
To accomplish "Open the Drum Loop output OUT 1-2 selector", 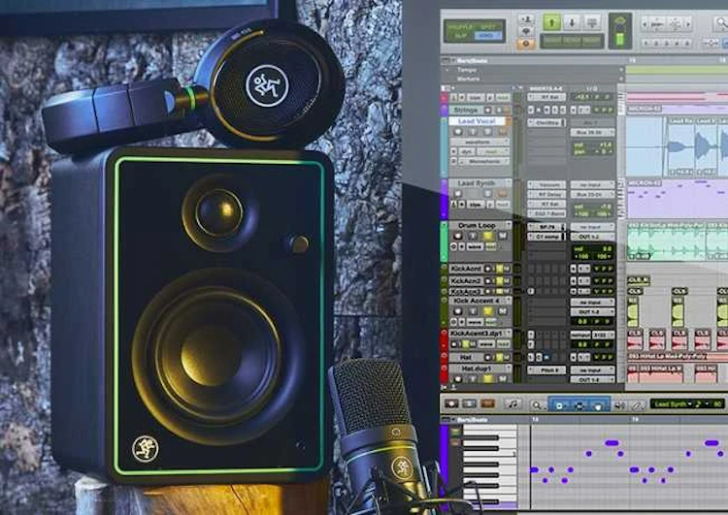I will point(591,236).
